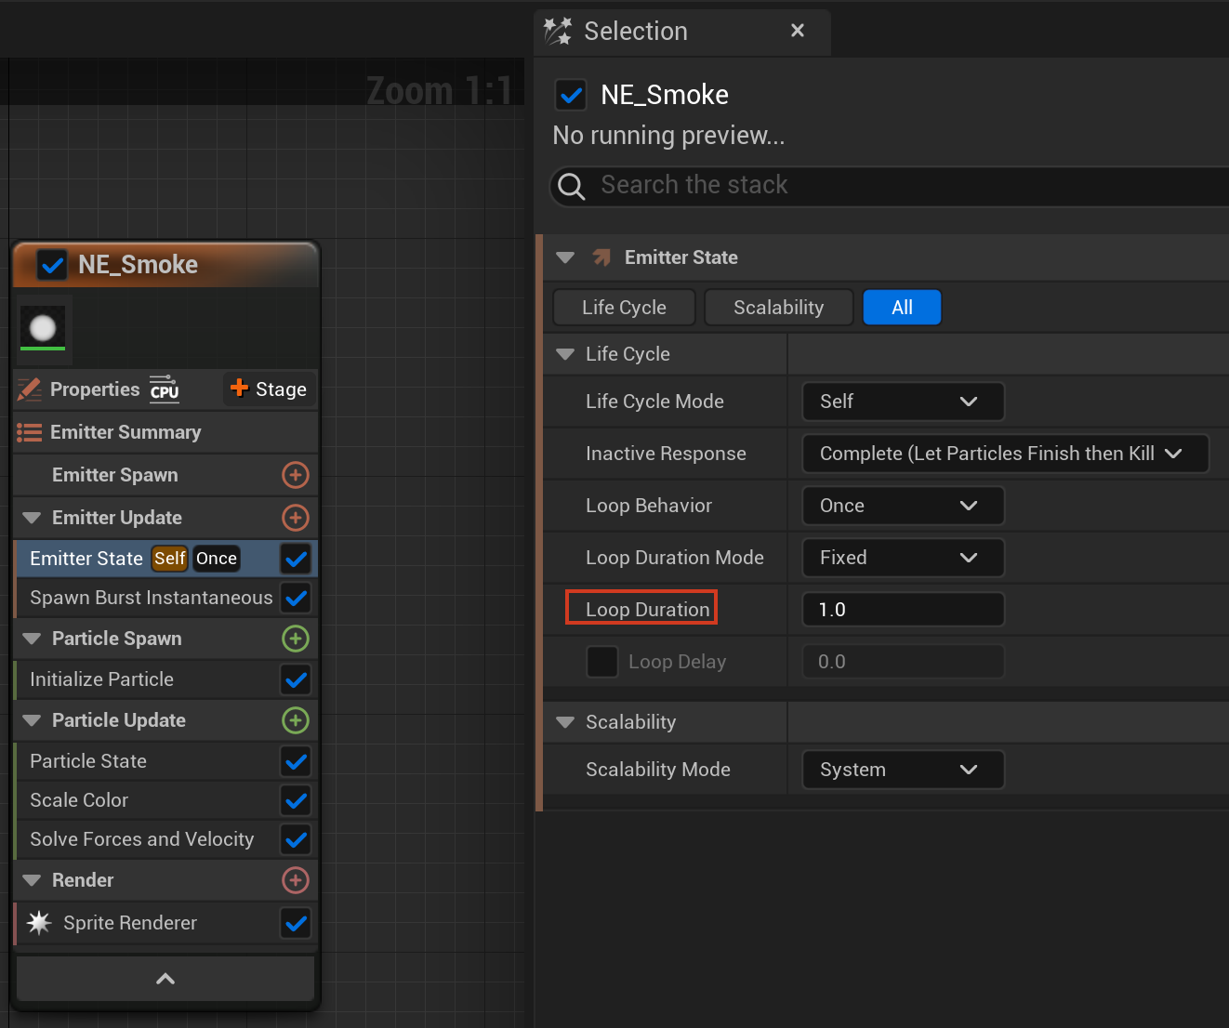Select Initialize Particle module

click(166, 679)
